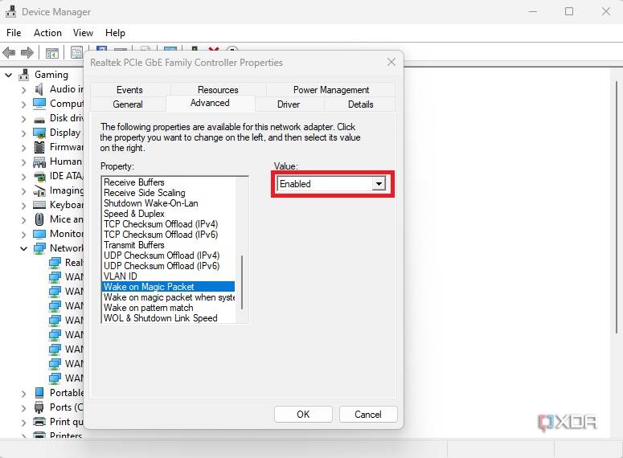The height and width of the screenshot is (458, 623).
Task: Expand the Disk drives chevron
Action: [24, 119]
